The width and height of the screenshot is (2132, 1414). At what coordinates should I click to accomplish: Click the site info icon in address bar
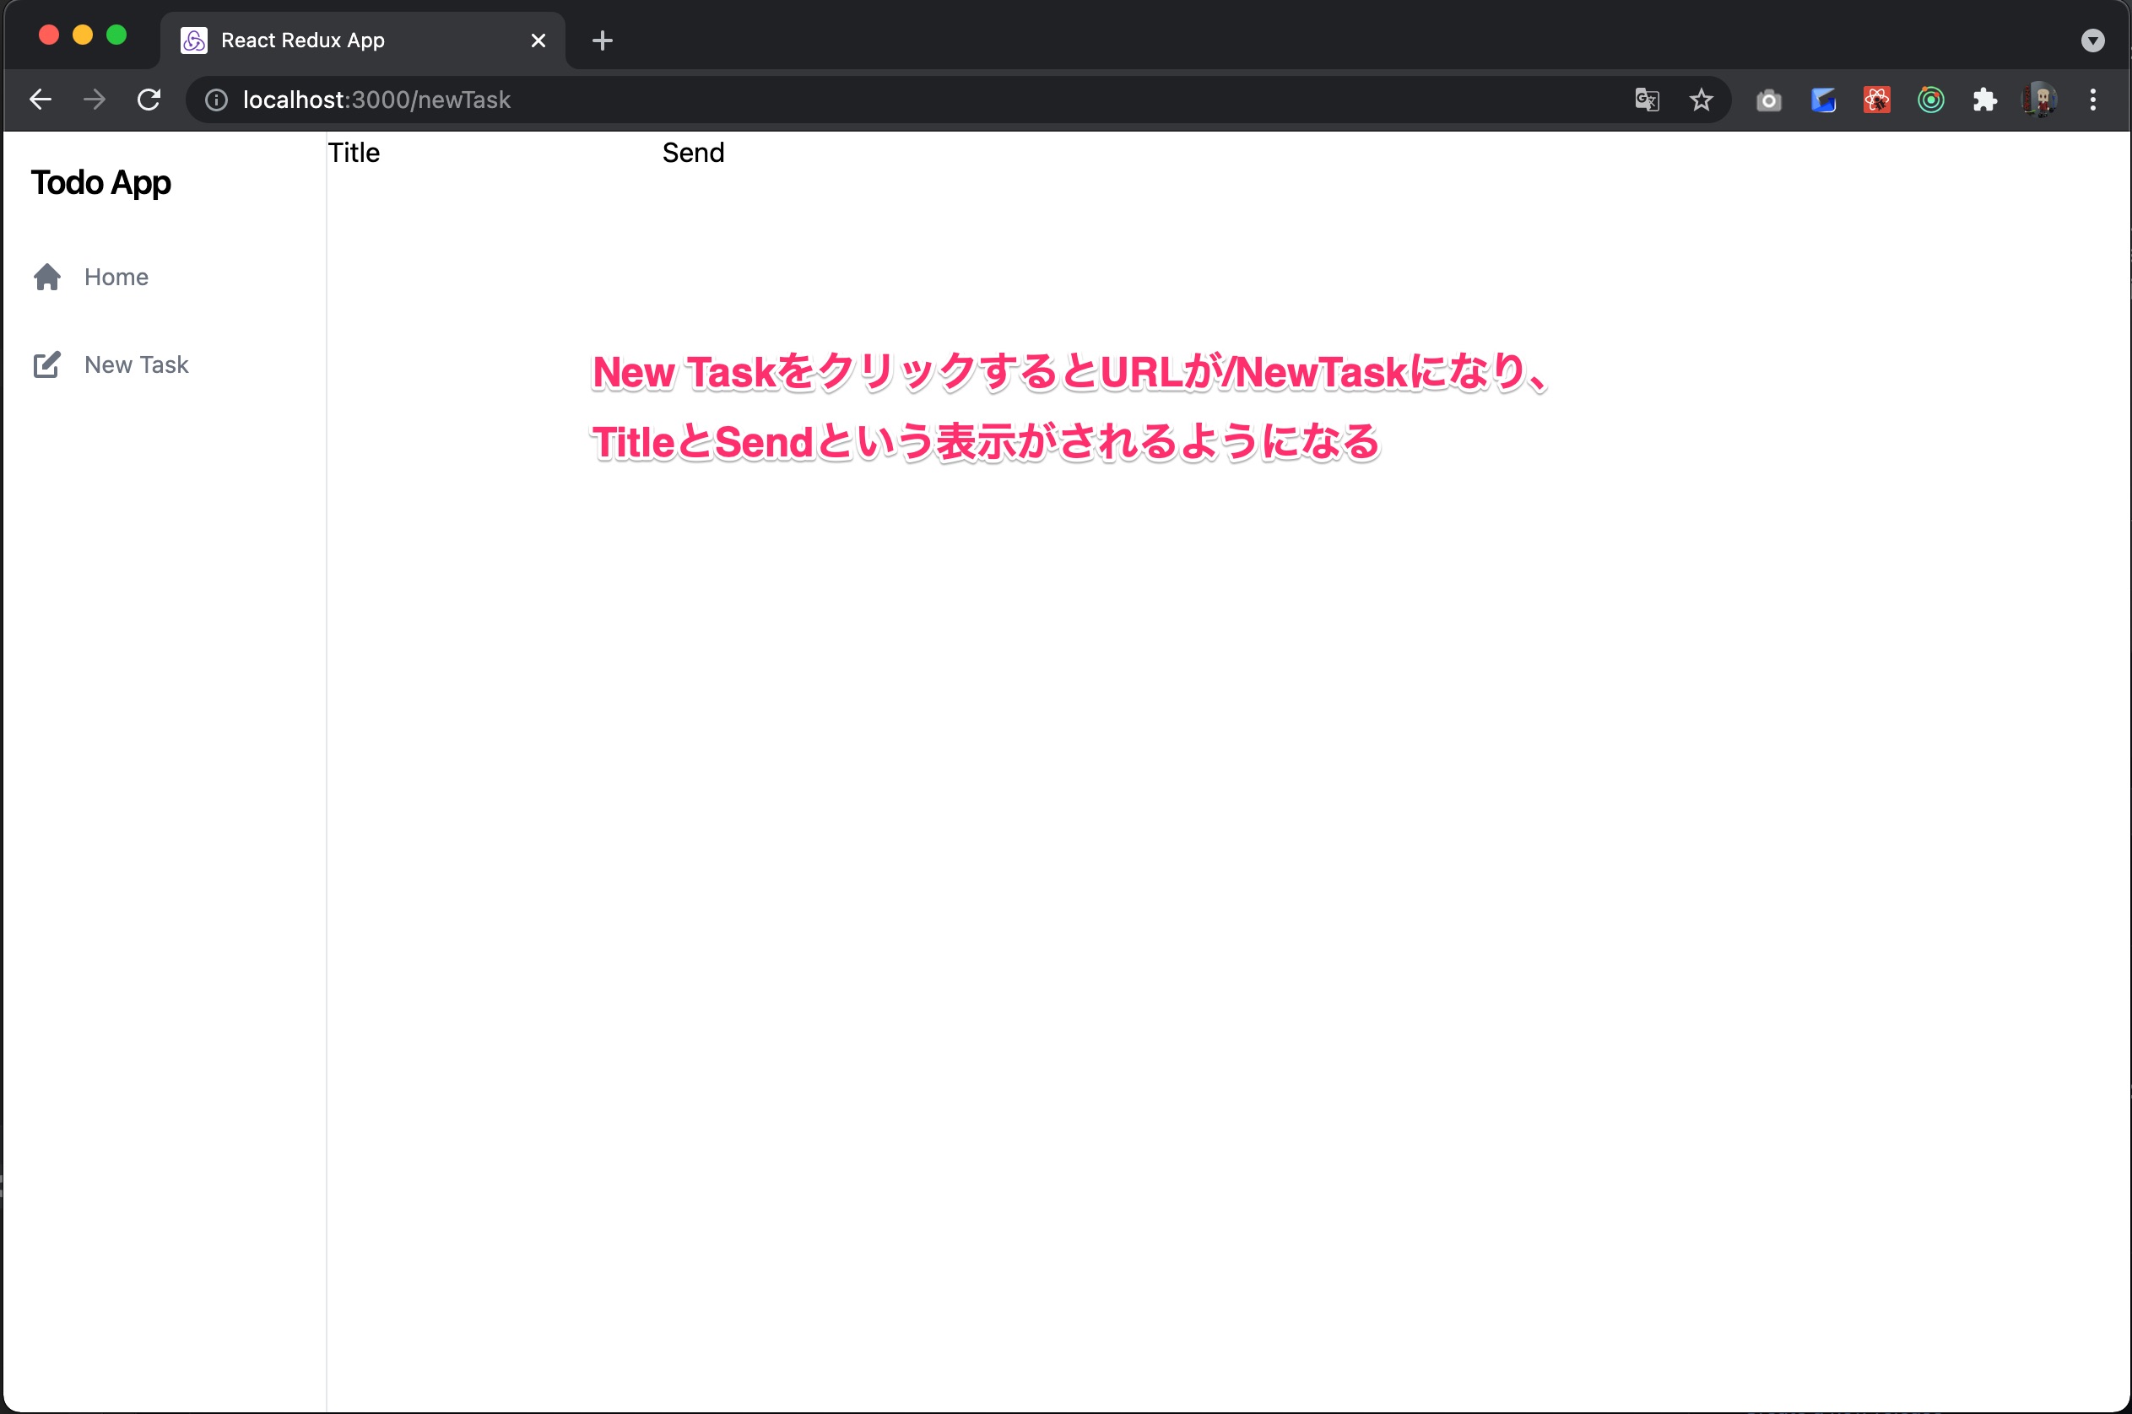point(217,100)
